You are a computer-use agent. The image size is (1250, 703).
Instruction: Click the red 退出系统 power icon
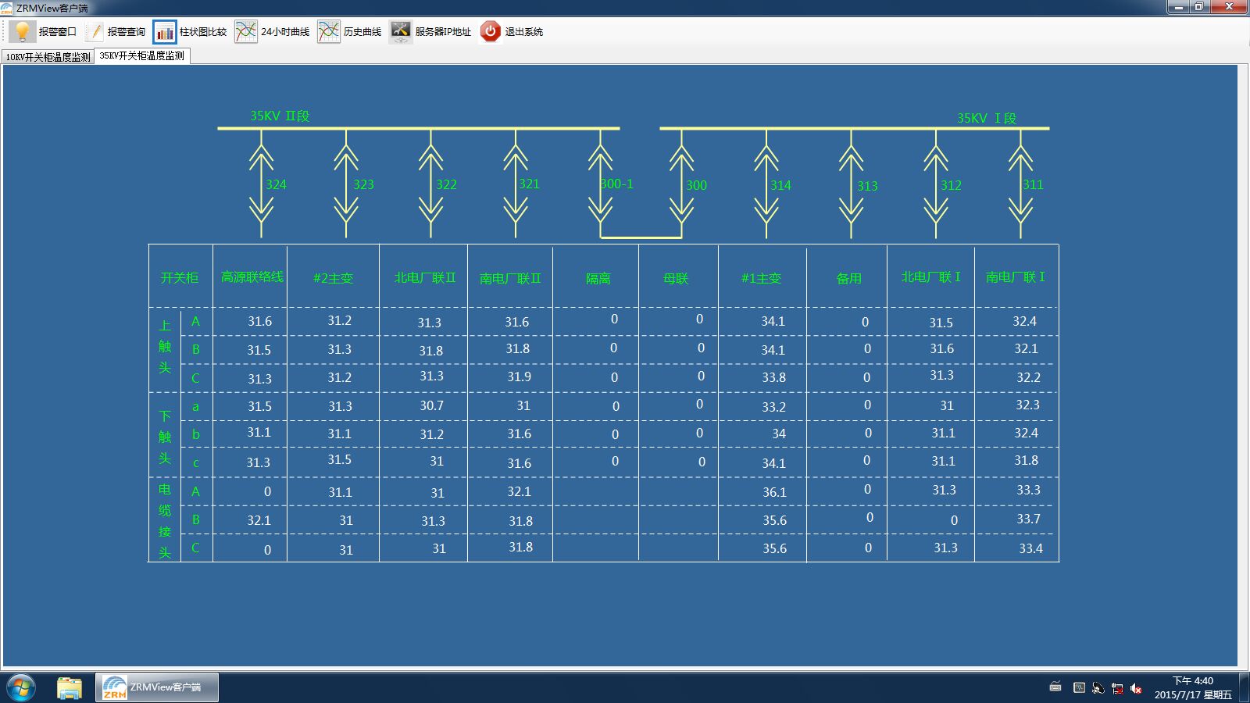[490, 31]
